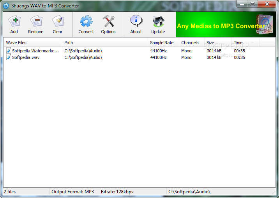Click the 2 files status bar entry
This screenshot has width=279, height=198.
point(10,192)
